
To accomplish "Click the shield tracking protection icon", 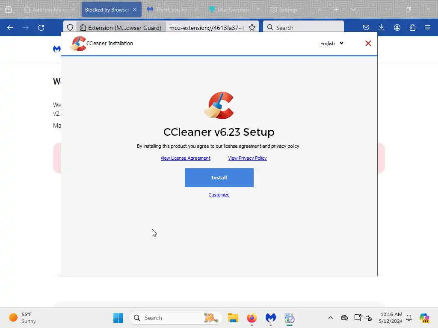I will [x=70, y=28].
